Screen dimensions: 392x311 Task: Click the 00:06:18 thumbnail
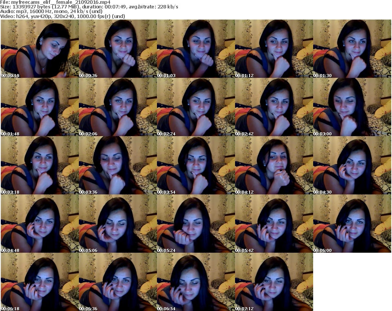pyautogui.click(x=40, y=282)
